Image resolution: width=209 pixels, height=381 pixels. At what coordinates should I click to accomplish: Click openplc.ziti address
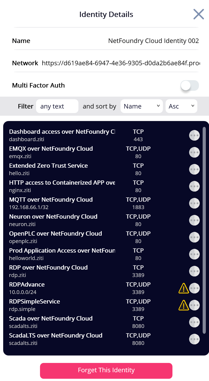(x=23, y=241)
